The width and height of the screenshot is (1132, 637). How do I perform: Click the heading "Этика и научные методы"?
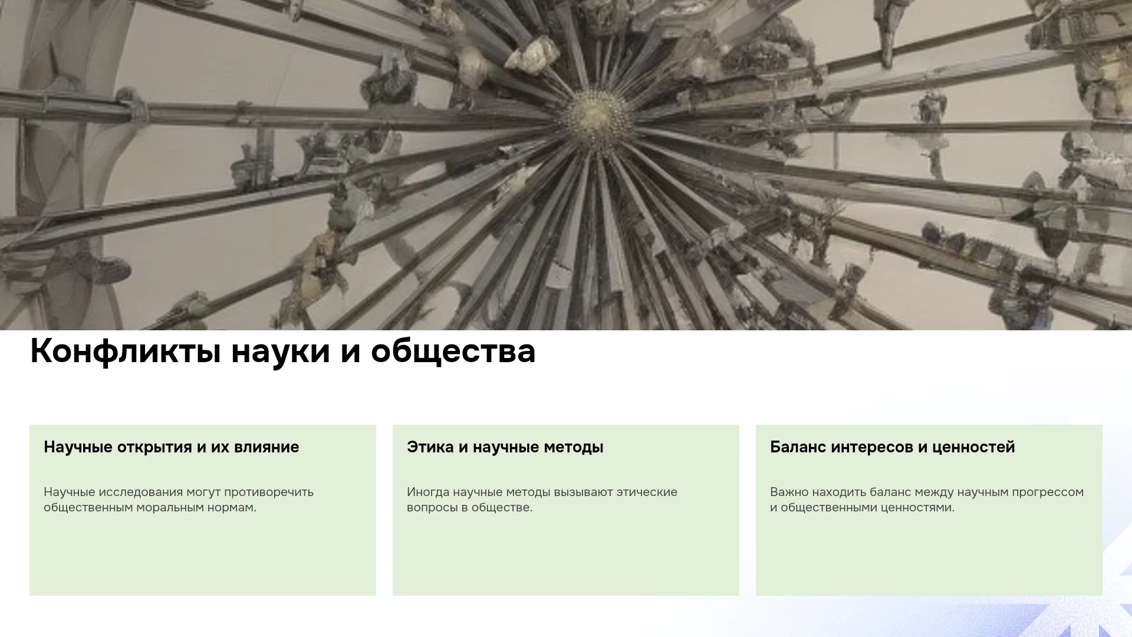[505, 447]
